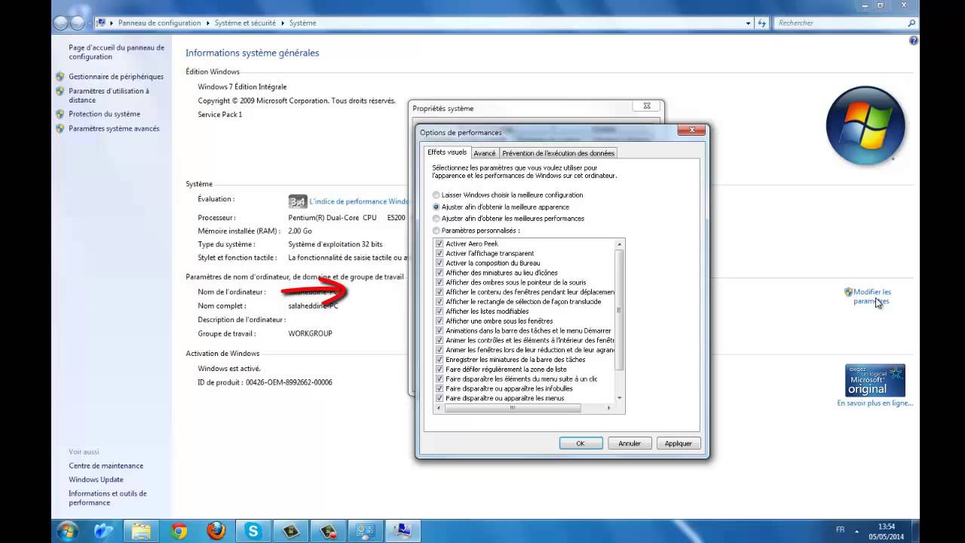Click shield icon next to Modifier les paramètres

tap(848, 292)
